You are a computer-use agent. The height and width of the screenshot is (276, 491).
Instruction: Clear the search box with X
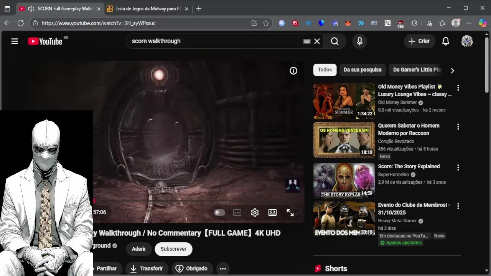(x=317, y=41)
